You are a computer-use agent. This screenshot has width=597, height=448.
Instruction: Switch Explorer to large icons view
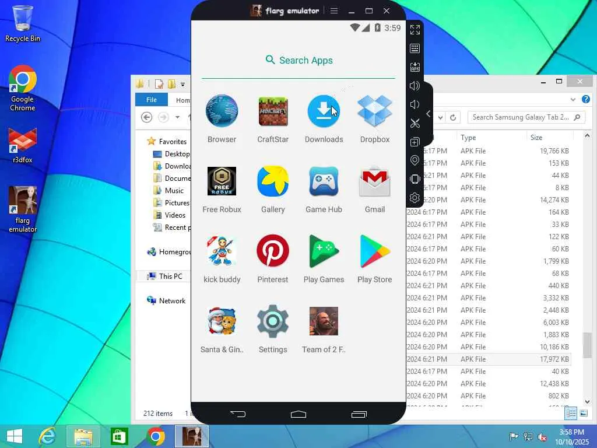tap(584, 413)
